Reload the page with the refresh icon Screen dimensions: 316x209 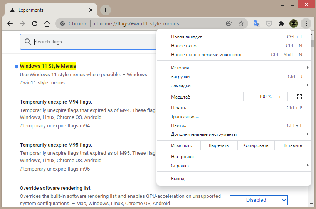click(x=35, y=23)
